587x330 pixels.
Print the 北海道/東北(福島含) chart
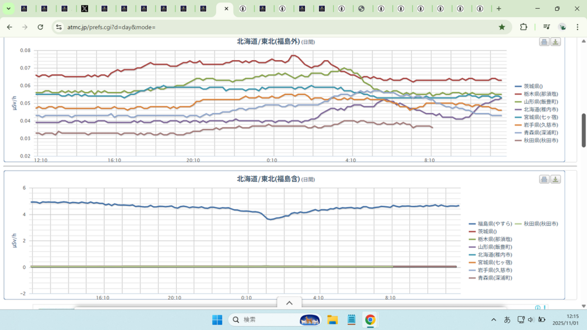544,180
